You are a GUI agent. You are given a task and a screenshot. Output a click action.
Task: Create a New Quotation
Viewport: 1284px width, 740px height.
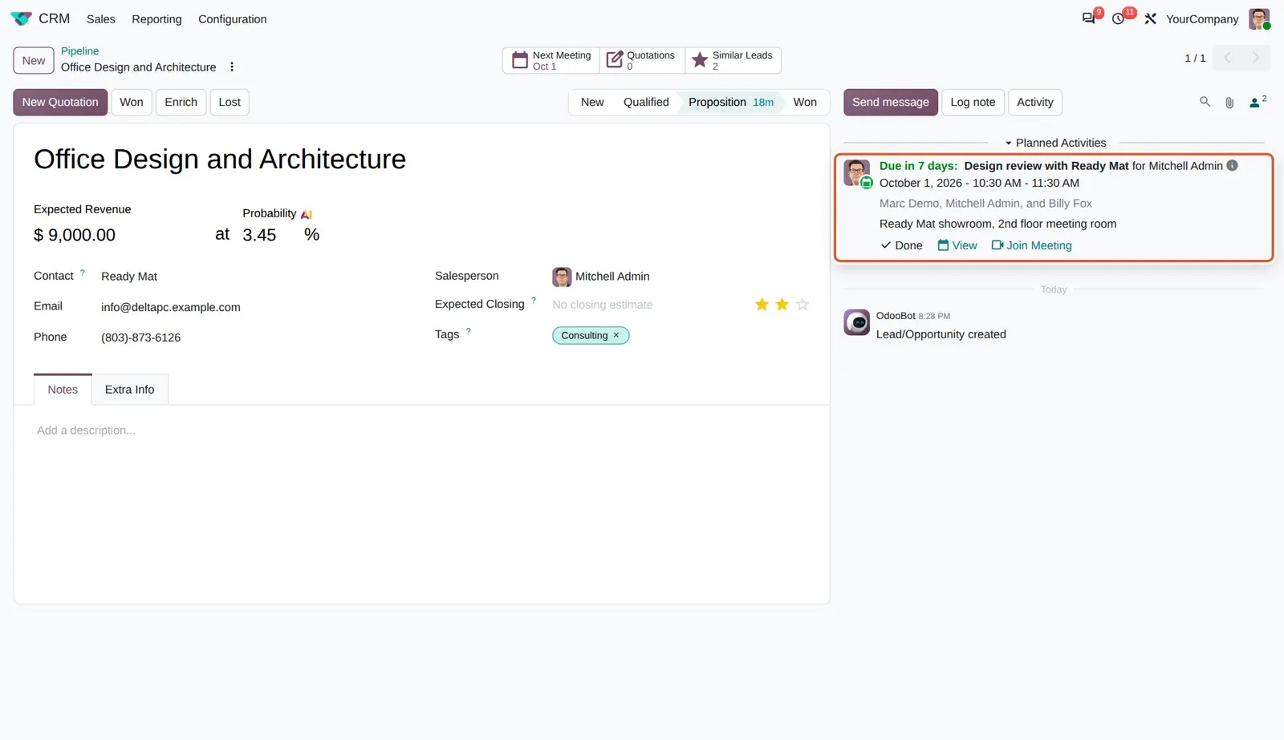click(60, 102)
